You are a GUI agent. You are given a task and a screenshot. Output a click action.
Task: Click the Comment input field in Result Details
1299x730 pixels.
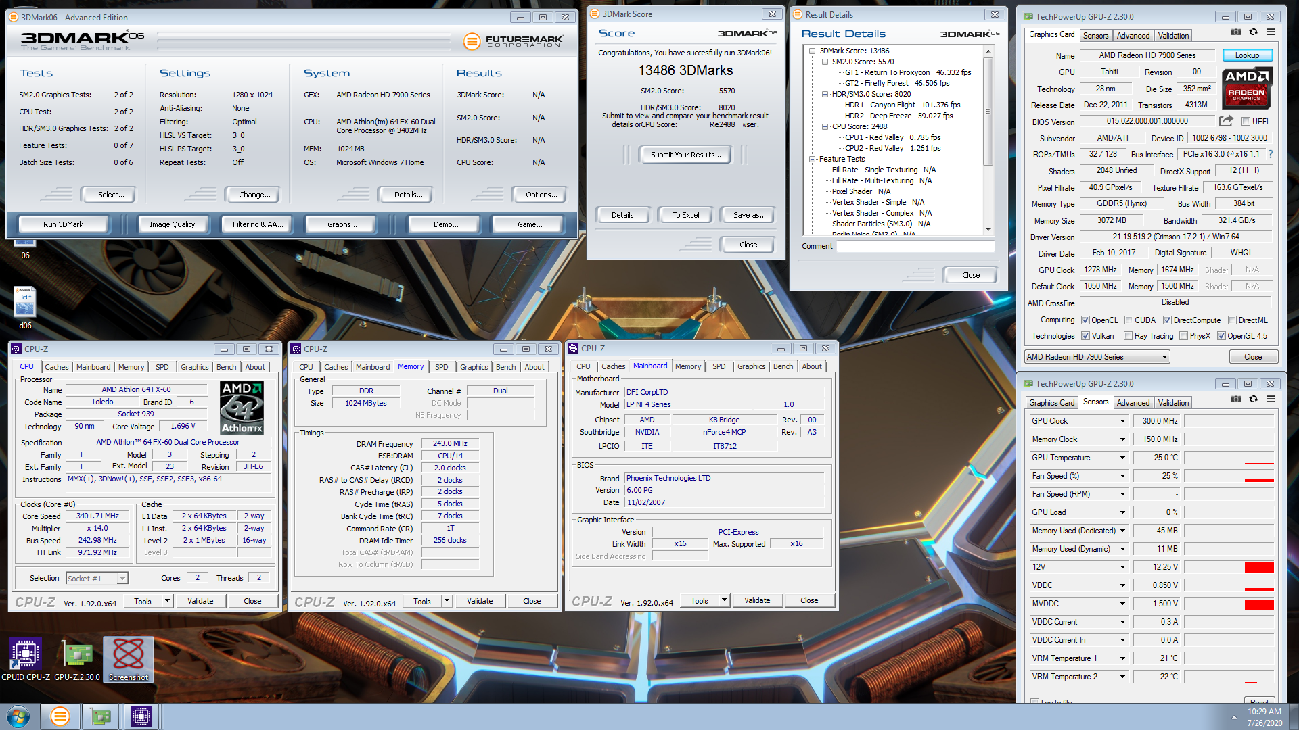pyautogui.click(x=915, y=246)
